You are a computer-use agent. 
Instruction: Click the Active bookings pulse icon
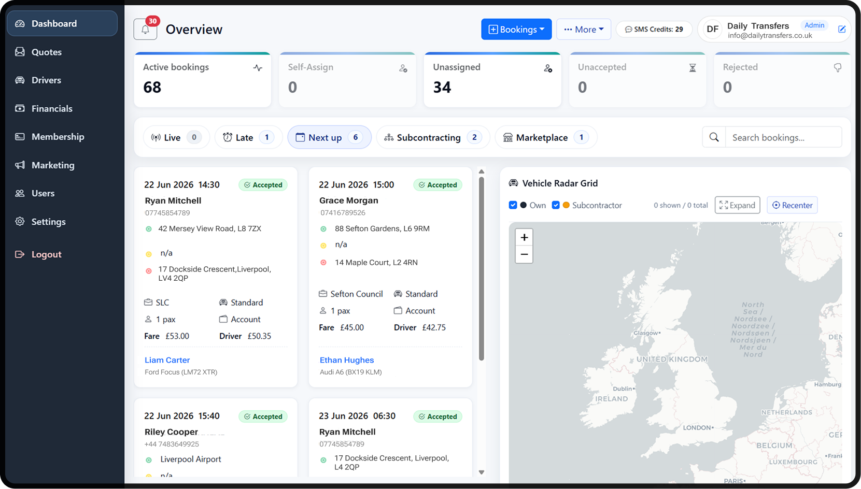pos(258,68)
